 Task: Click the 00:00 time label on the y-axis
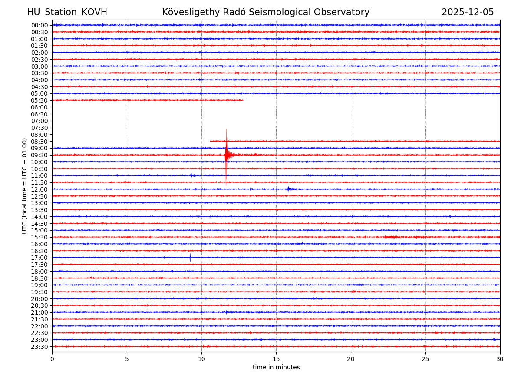[40, 25]
